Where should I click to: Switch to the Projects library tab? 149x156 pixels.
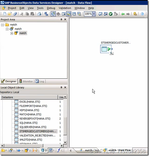coord(4,151)
